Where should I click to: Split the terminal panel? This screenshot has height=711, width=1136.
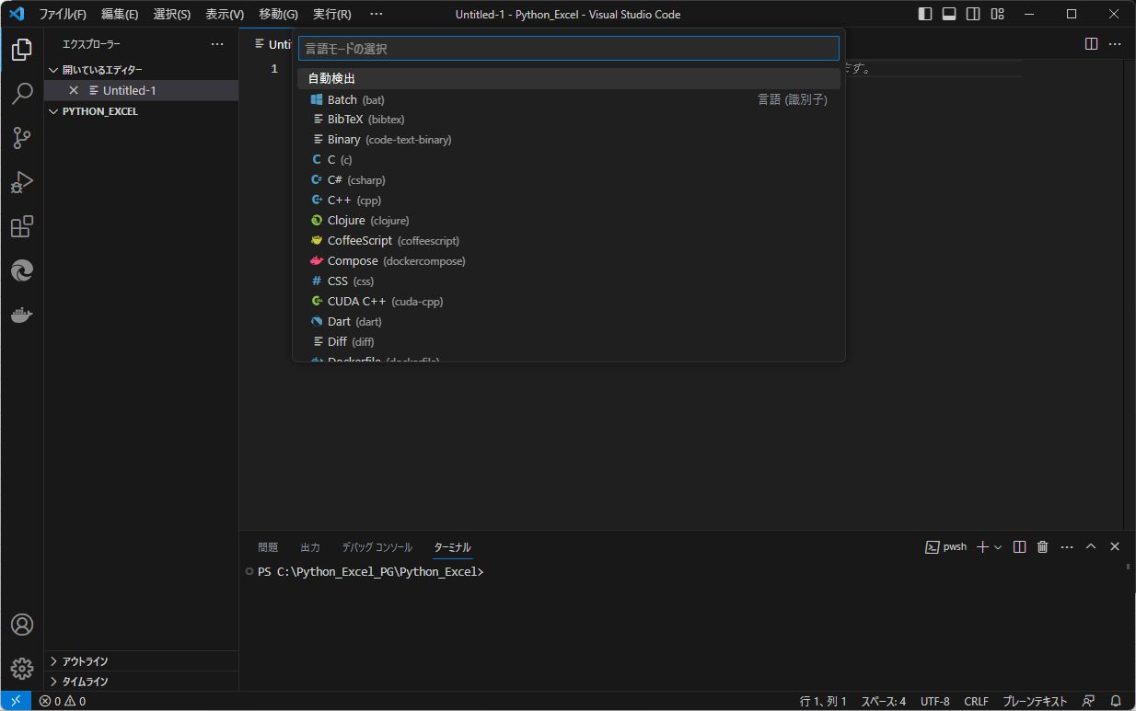(1019, 546)
